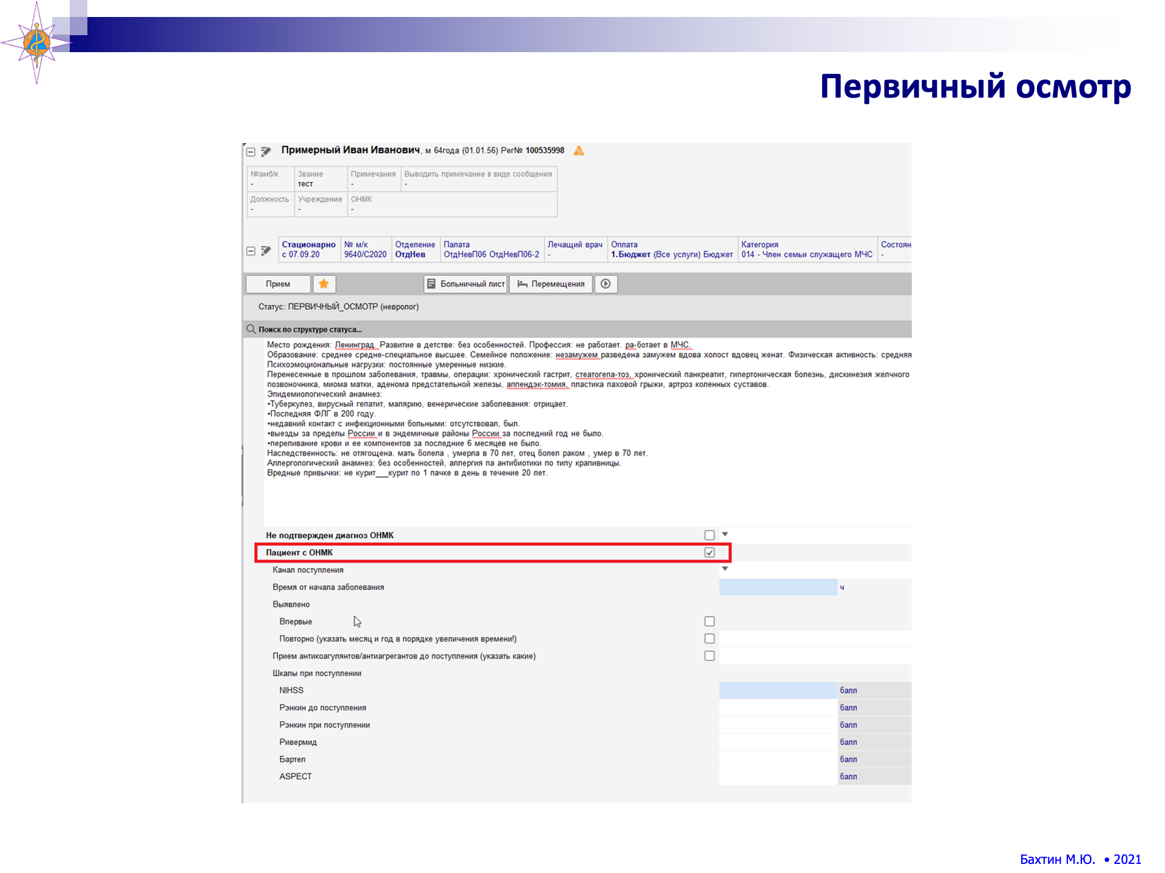Viewport: 1165px width, 873px height.
Task: Collapse the patient header section
Action: click(251, 152)
